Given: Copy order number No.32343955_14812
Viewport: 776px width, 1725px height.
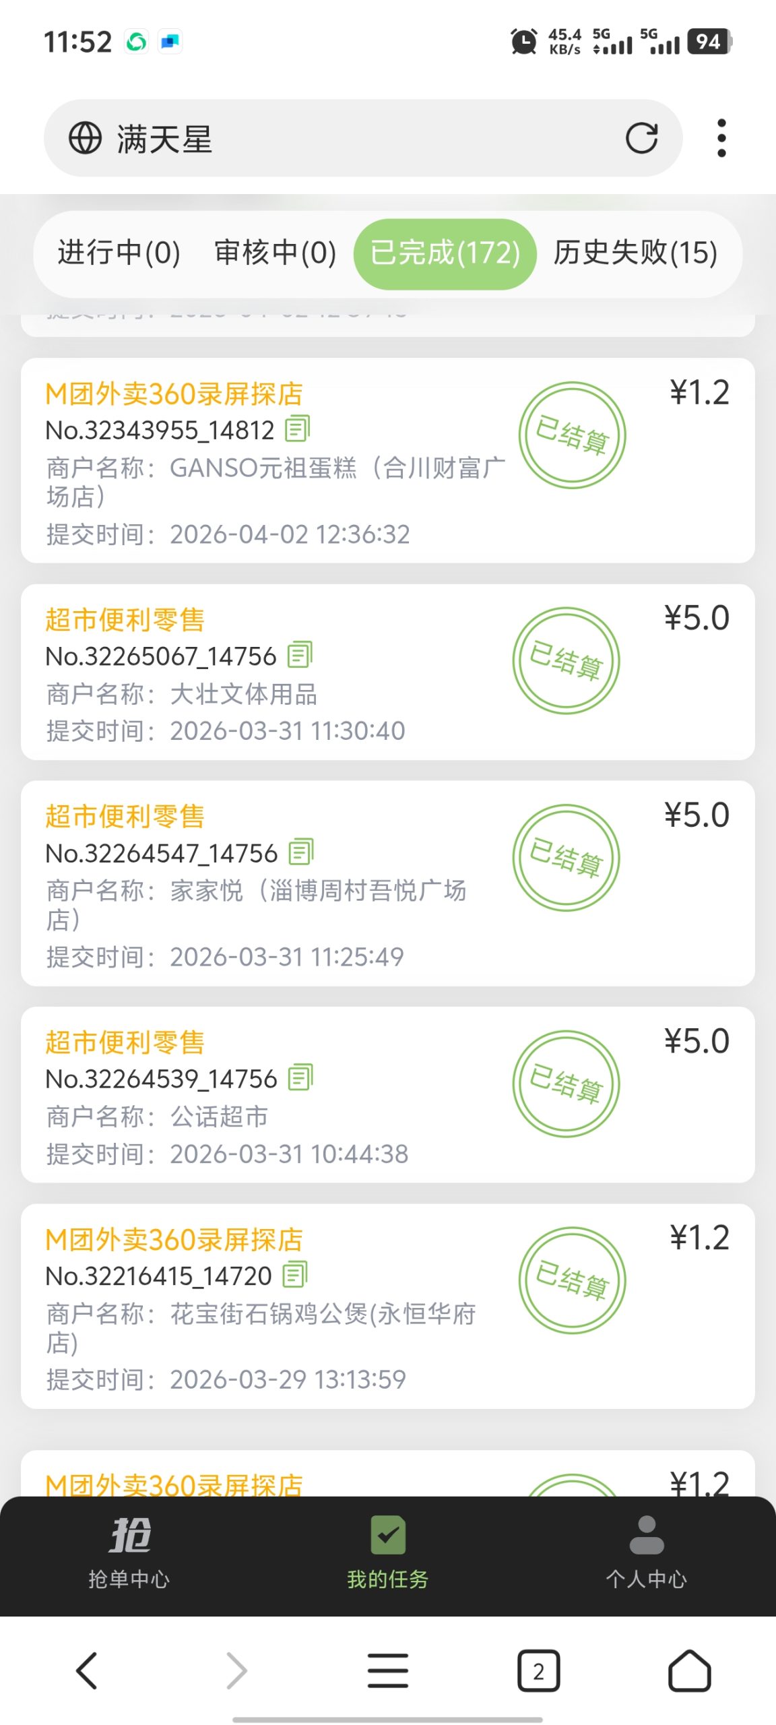Looking at the screenshot, I should click(x=297, y=429).
